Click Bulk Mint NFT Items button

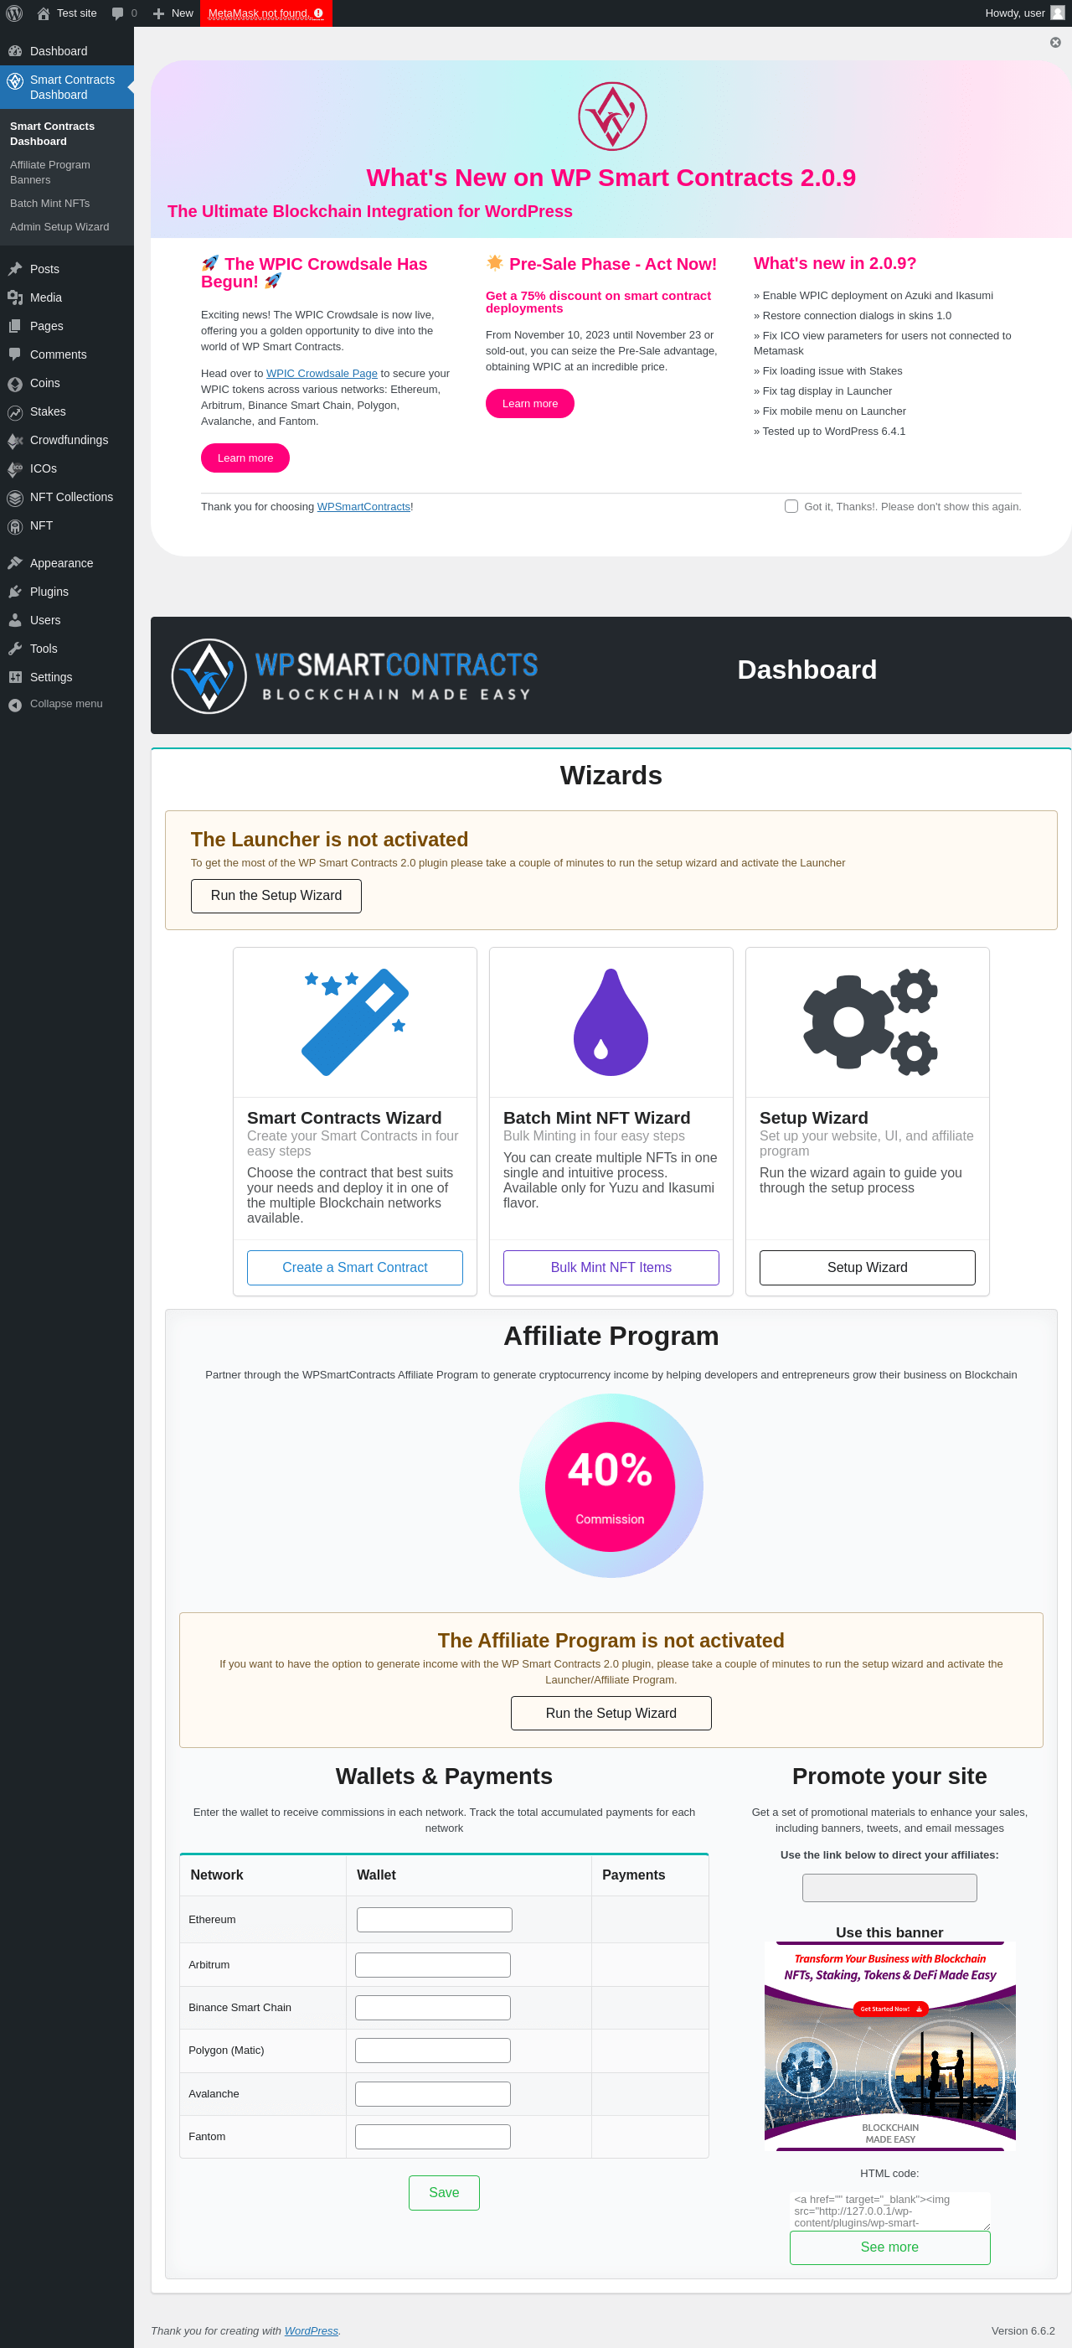coord(611,1268)
